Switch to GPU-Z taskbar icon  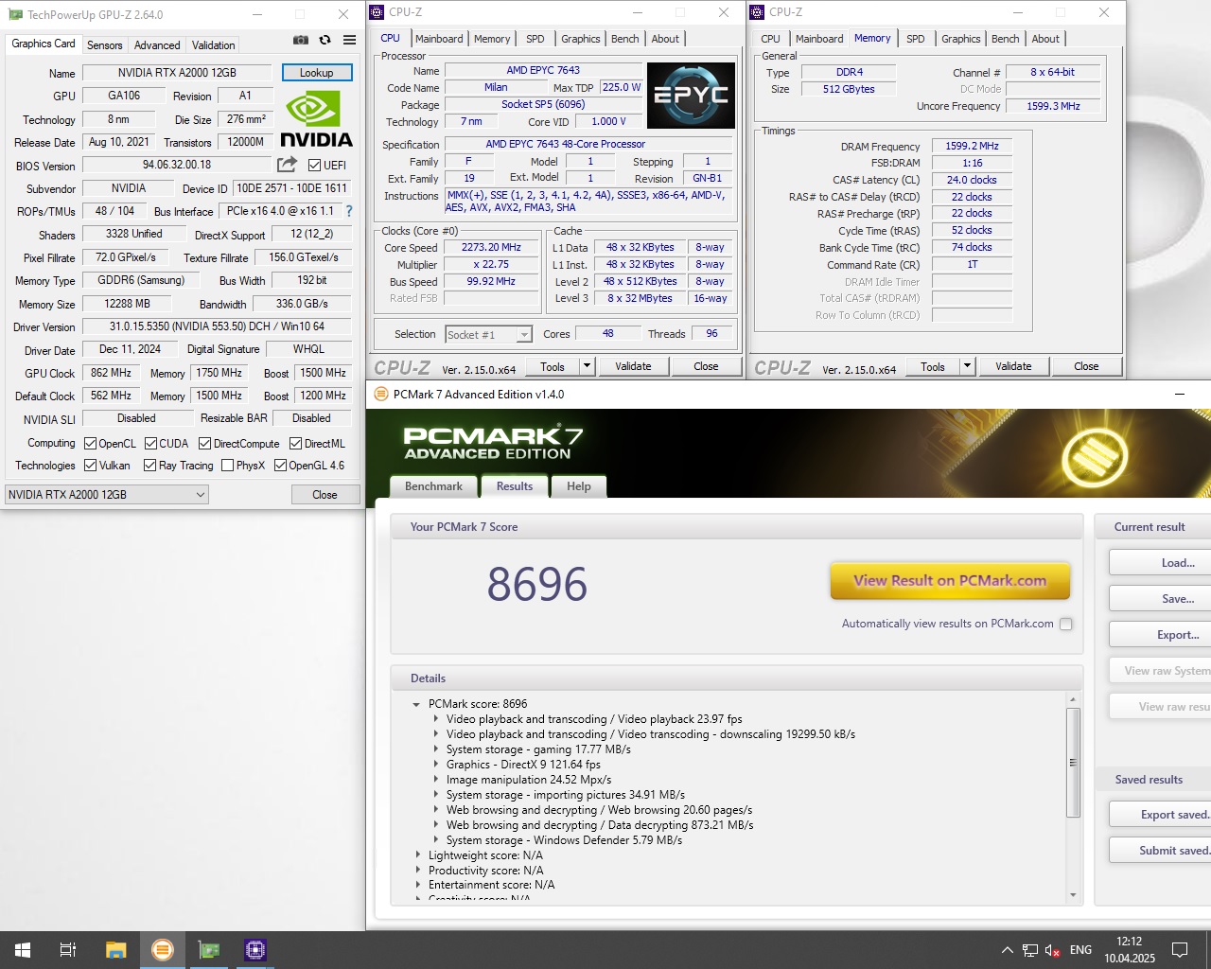tap(209, 950)
